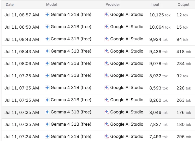Click the date 'Jul 11, 08:50 AM'
Viewport: 195px width, 141px height.
pos(22,27)
